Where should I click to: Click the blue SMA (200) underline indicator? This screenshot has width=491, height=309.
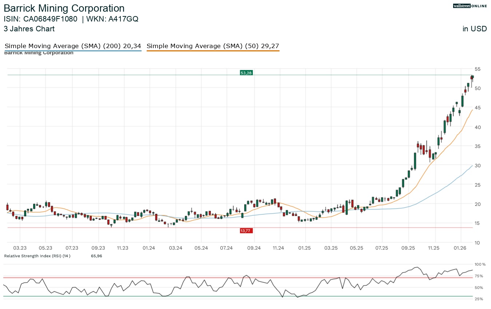73,51
